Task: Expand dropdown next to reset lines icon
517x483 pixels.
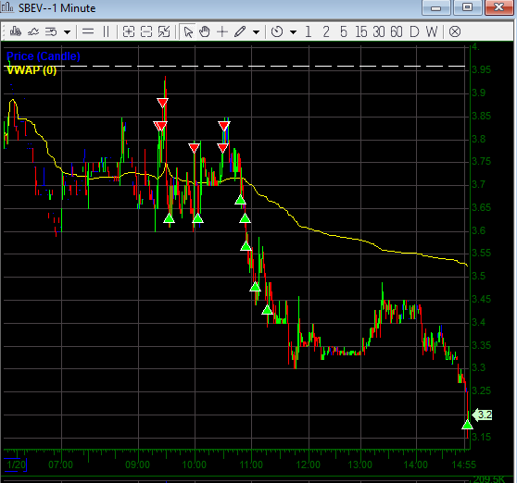Action: [67, 32]
